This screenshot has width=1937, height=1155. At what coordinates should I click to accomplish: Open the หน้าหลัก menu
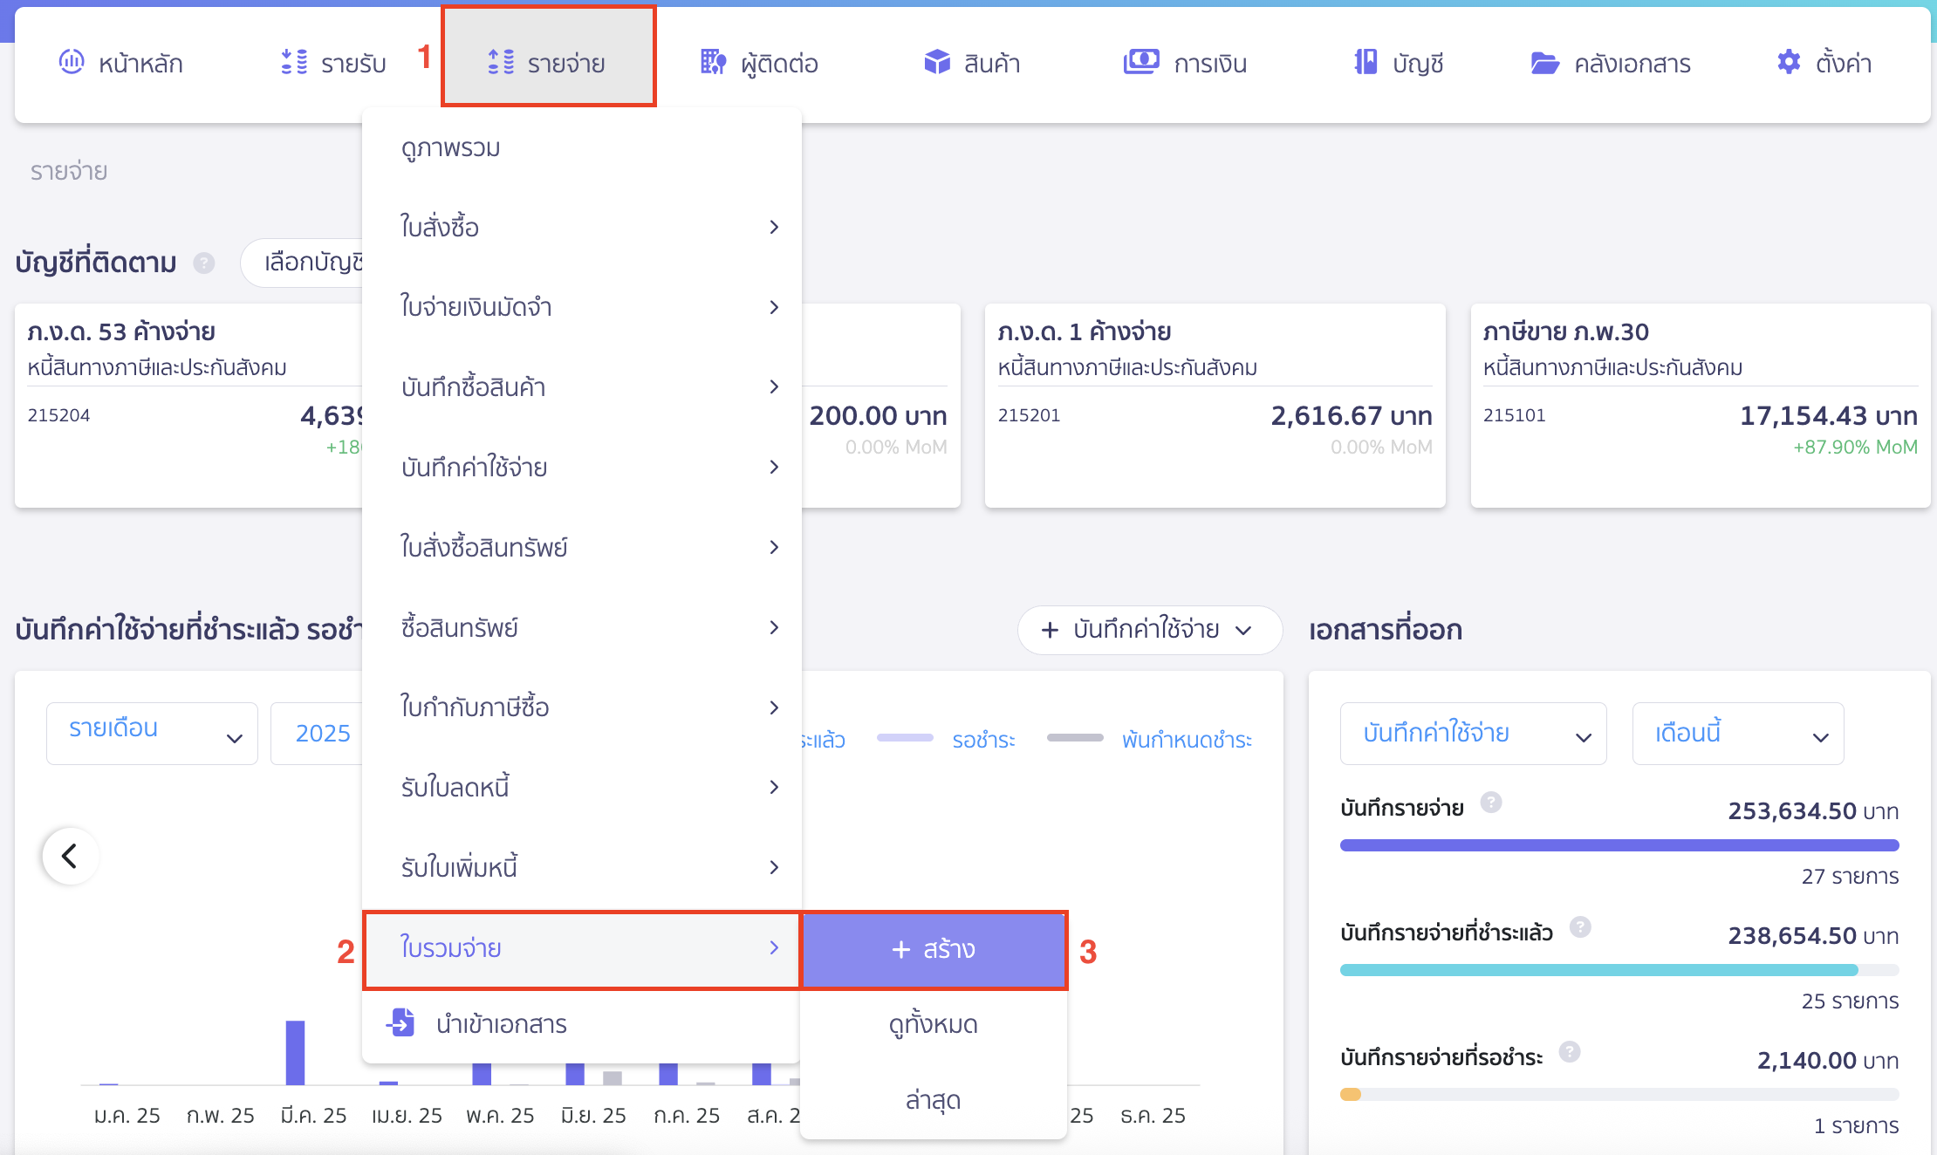tap(121, 63)
